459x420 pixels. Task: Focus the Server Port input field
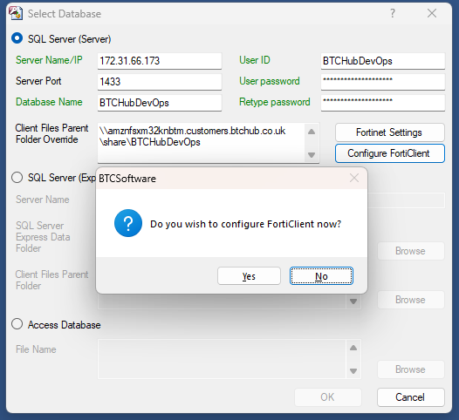point(160,82)
